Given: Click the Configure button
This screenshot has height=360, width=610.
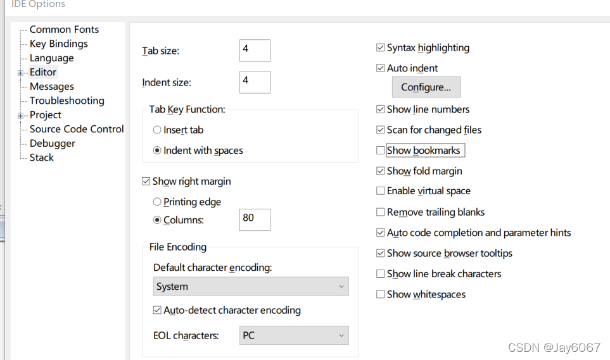Looking at the screenshot, I should [426, 87].
